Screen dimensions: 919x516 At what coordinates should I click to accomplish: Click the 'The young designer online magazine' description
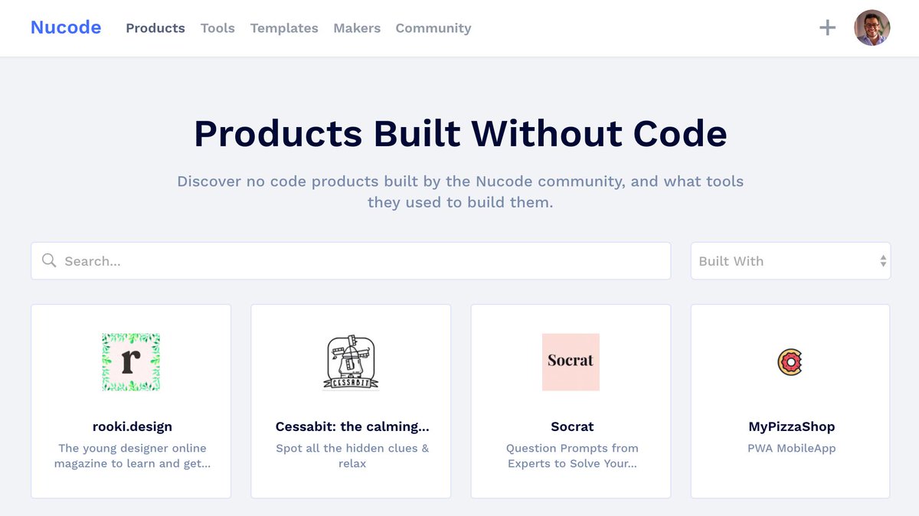point(132,456)
